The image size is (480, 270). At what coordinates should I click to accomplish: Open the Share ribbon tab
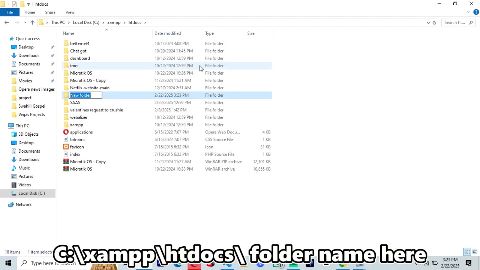tap(50, 12)
